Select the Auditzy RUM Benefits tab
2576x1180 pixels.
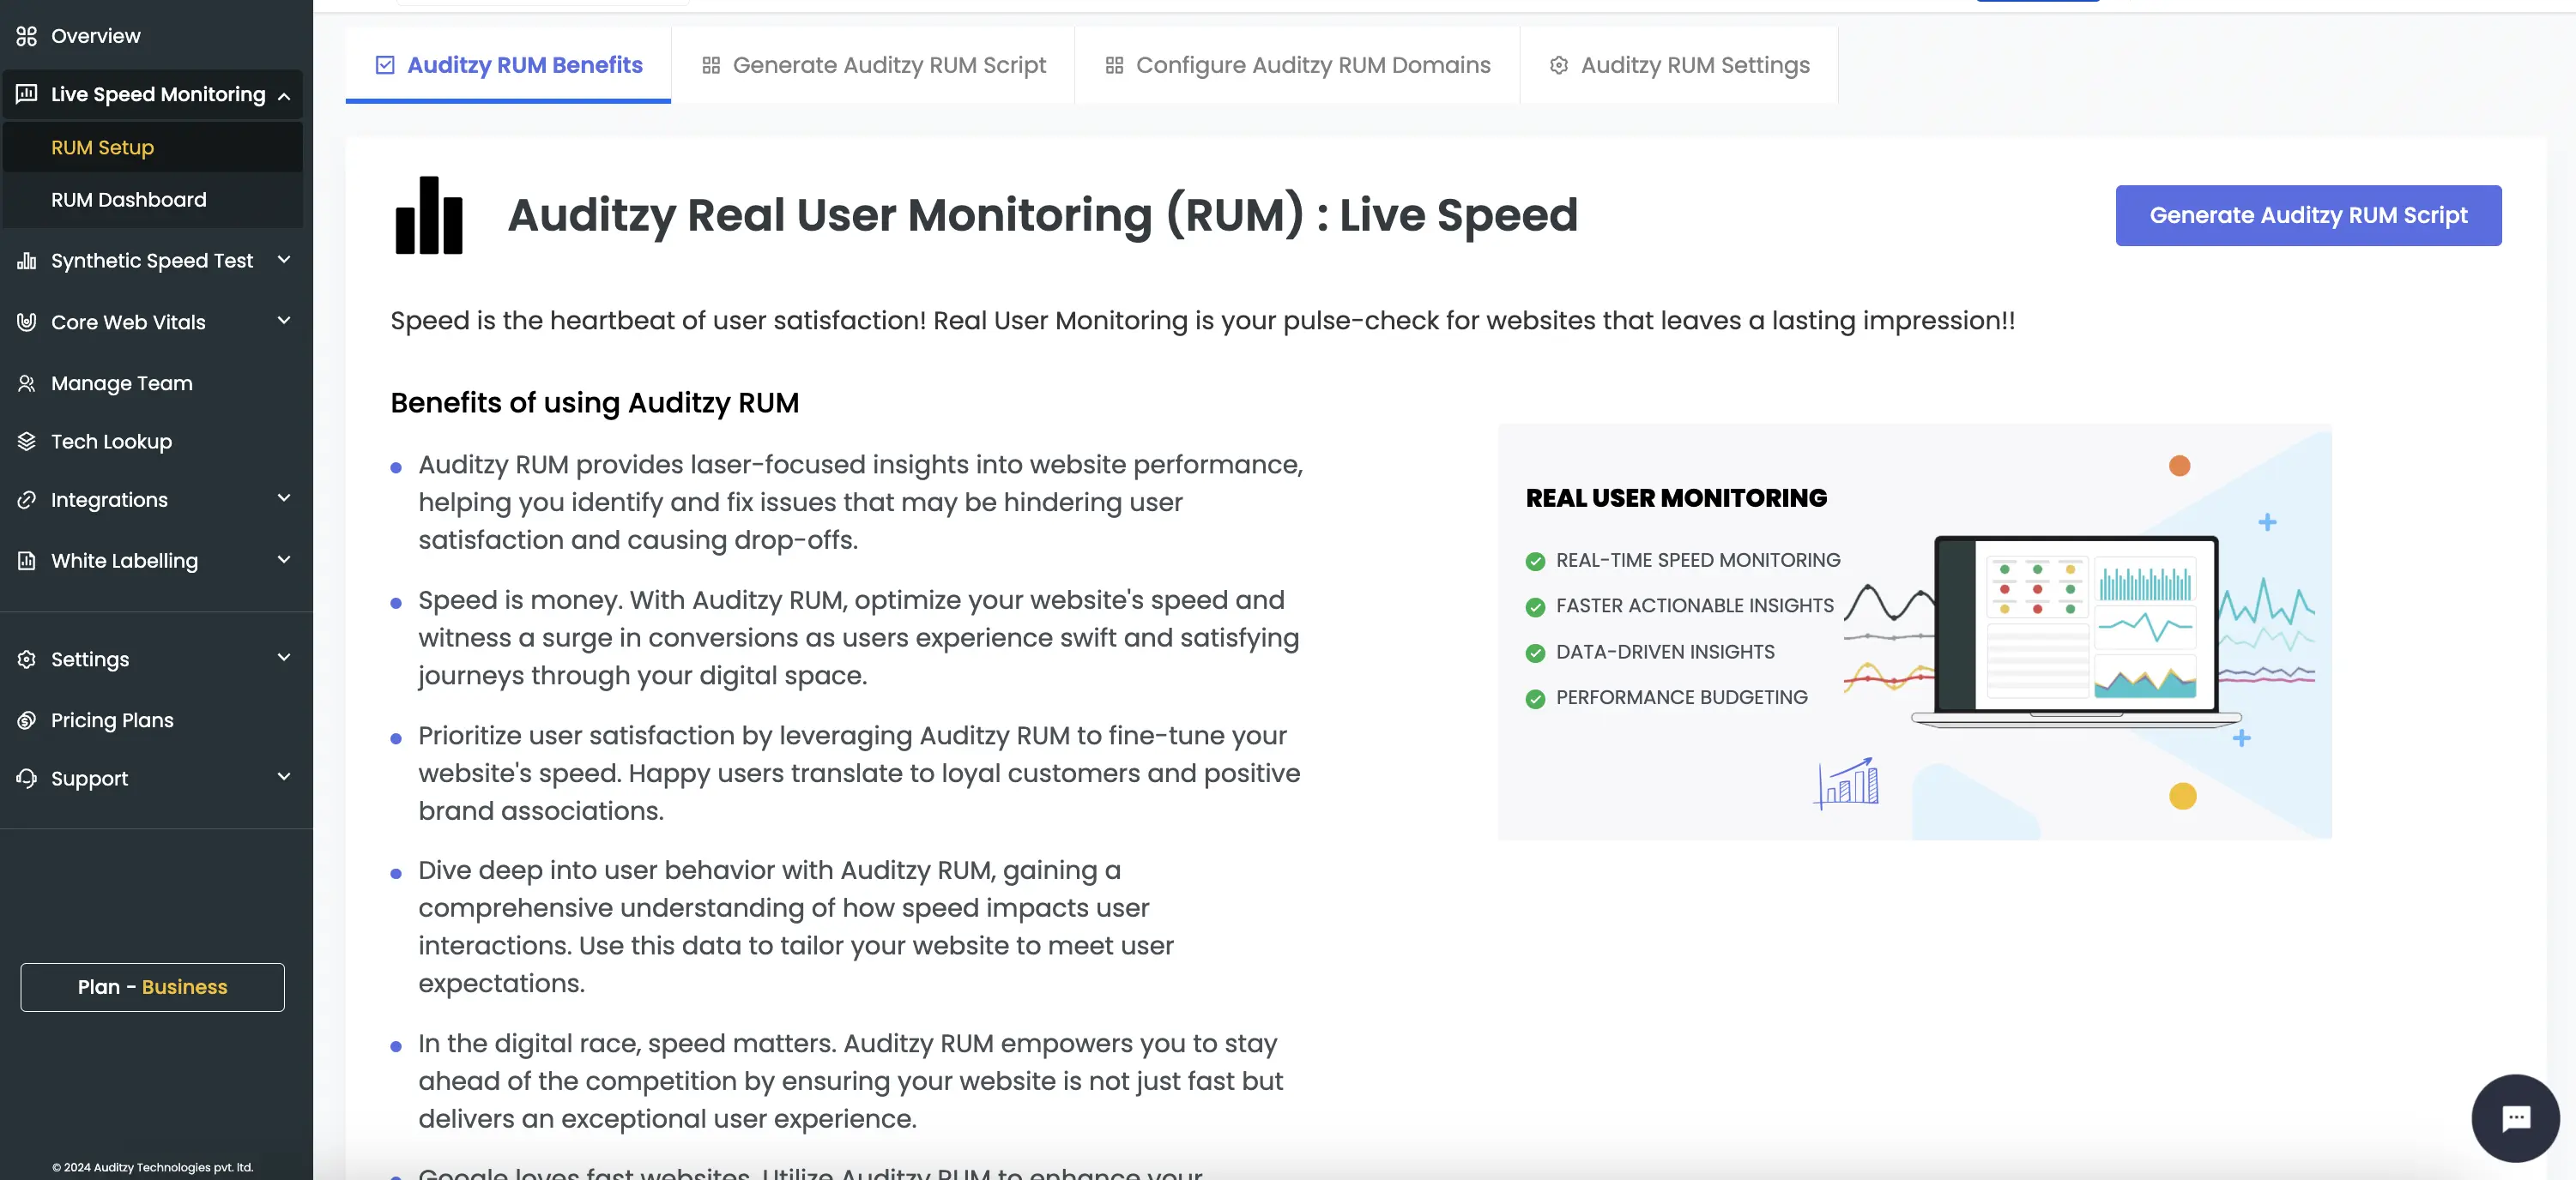pos(508,63)
